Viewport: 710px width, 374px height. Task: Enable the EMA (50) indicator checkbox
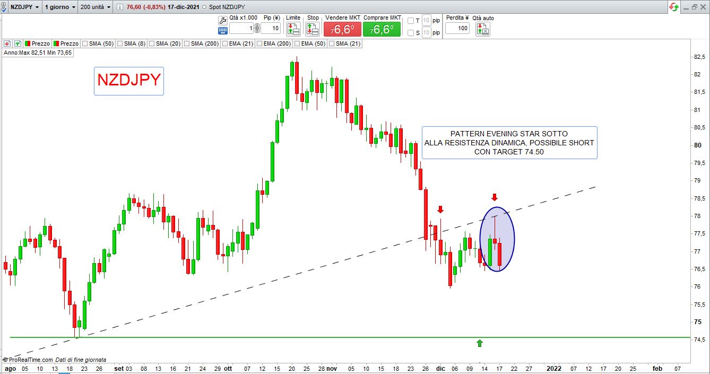tap(298, 44)
